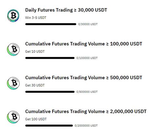Click the 0/30000 USDT progress label
The image size is (156, 135).
pyautogui.click(x=88, y=24)
